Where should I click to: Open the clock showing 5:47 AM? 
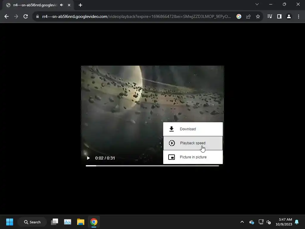[284, 222]
